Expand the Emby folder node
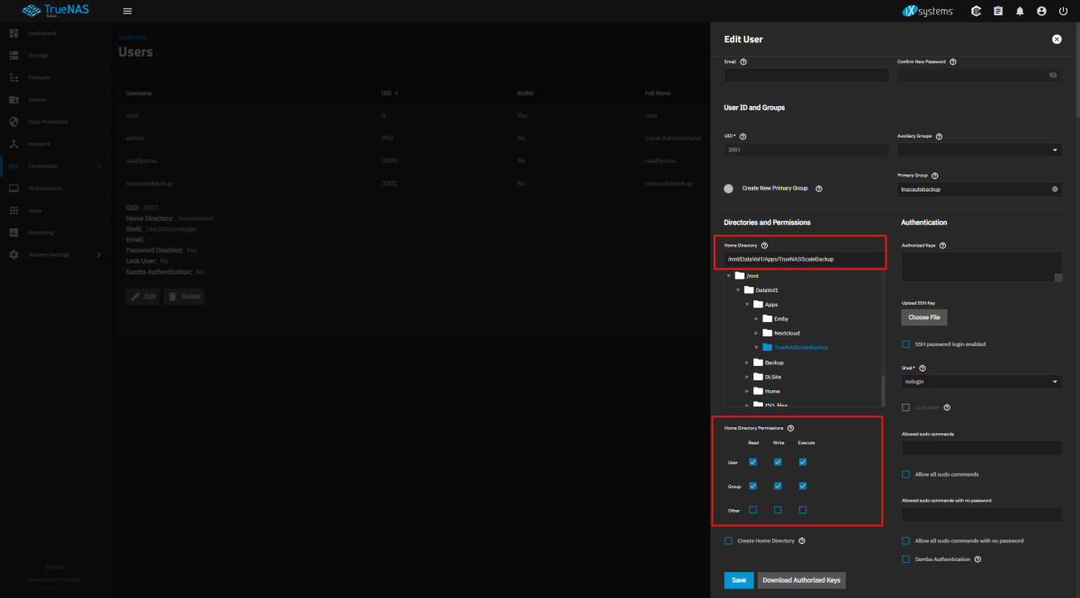Screen dimensions: 1080x598 (x=756, y=319)
